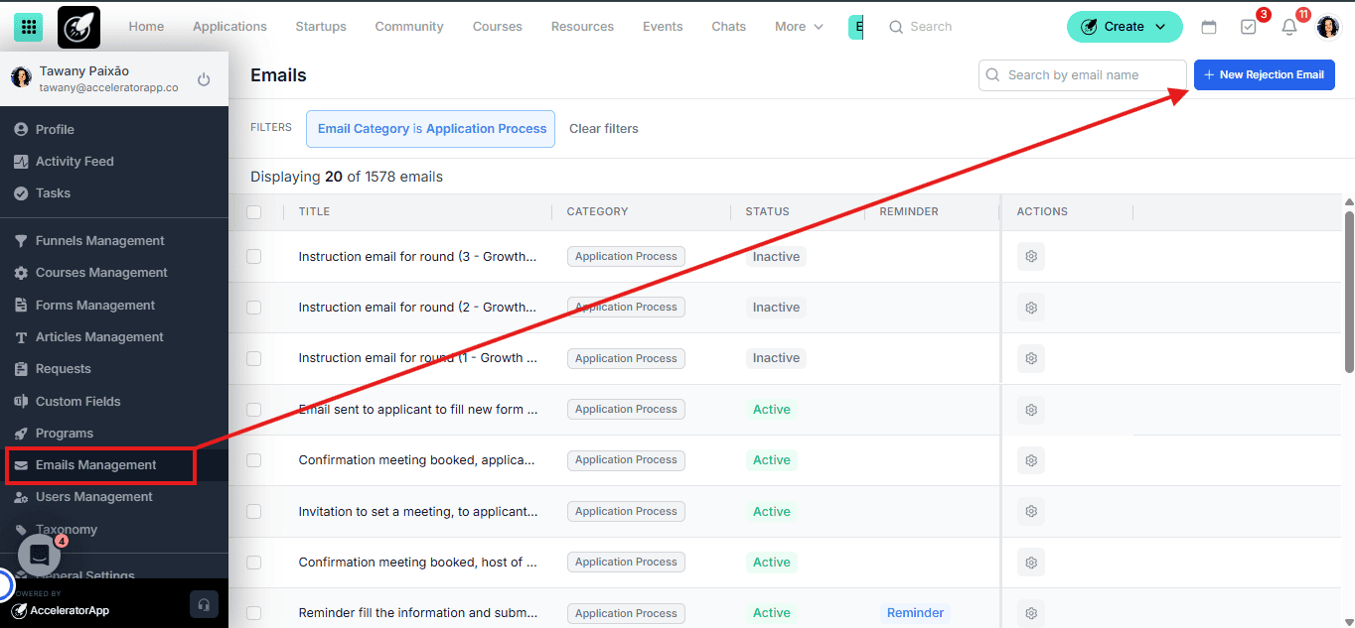Viewport: 1355px width, 628px height.
Task: Select all emails with header checkbox
Action: (254, 211)
